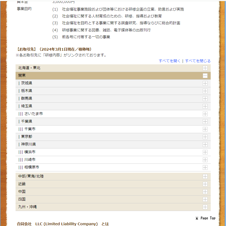Expand 神奈川県 row plus icon

(205, 145)
